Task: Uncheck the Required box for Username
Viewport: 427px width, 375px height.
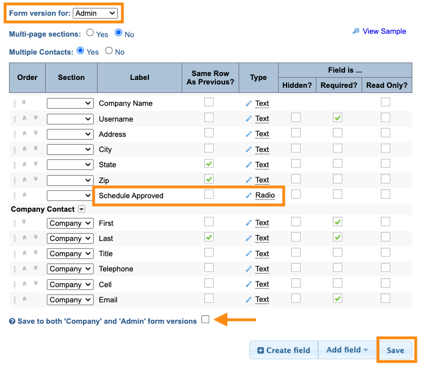Action: (x=337, y=118)
